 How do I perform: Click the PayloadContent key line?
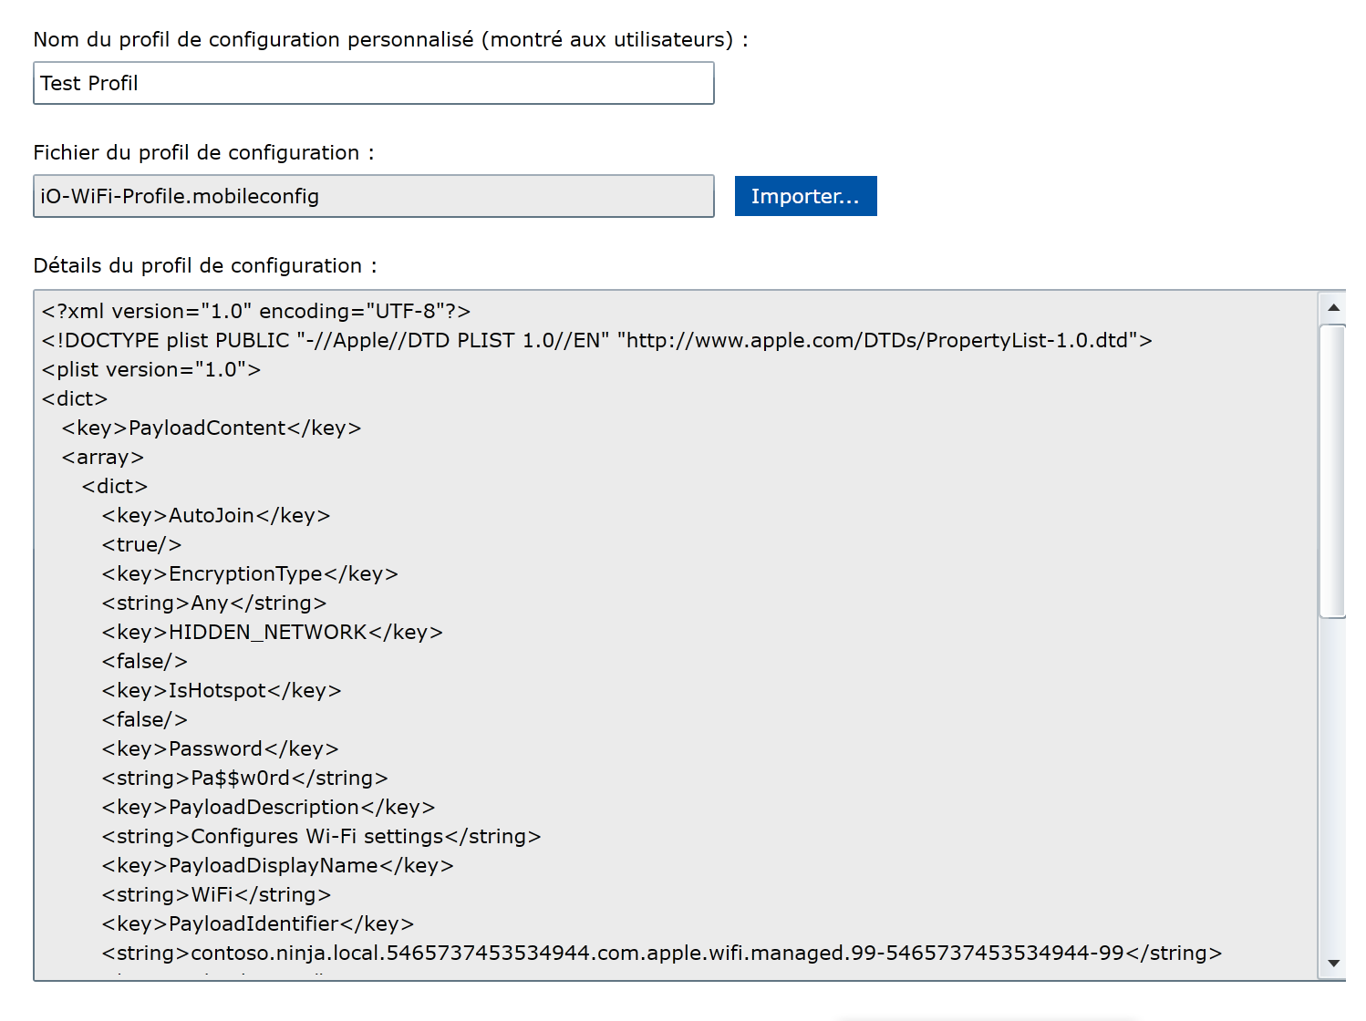pyautogui.click(x=212, y=428)
